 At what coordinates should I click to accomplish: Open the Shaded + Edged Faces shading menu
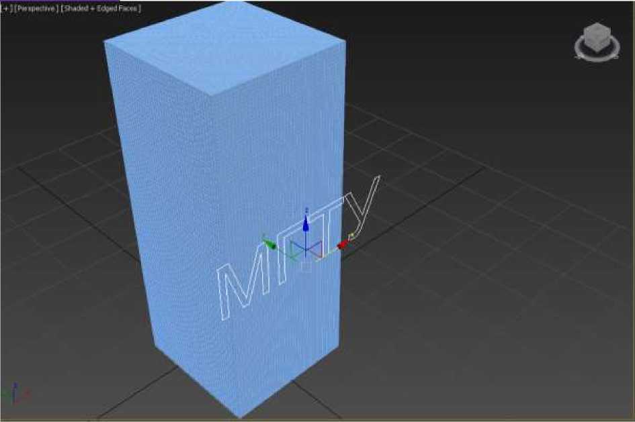pos(101,8)
